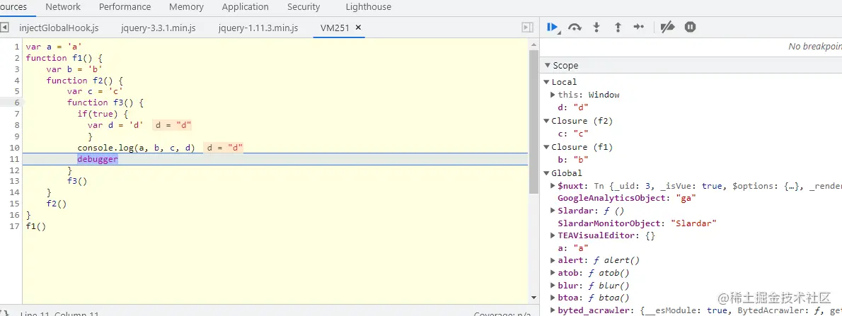Expand the $nuxt global object
Screen dimensions: 842x316
(x=553, y=186)
